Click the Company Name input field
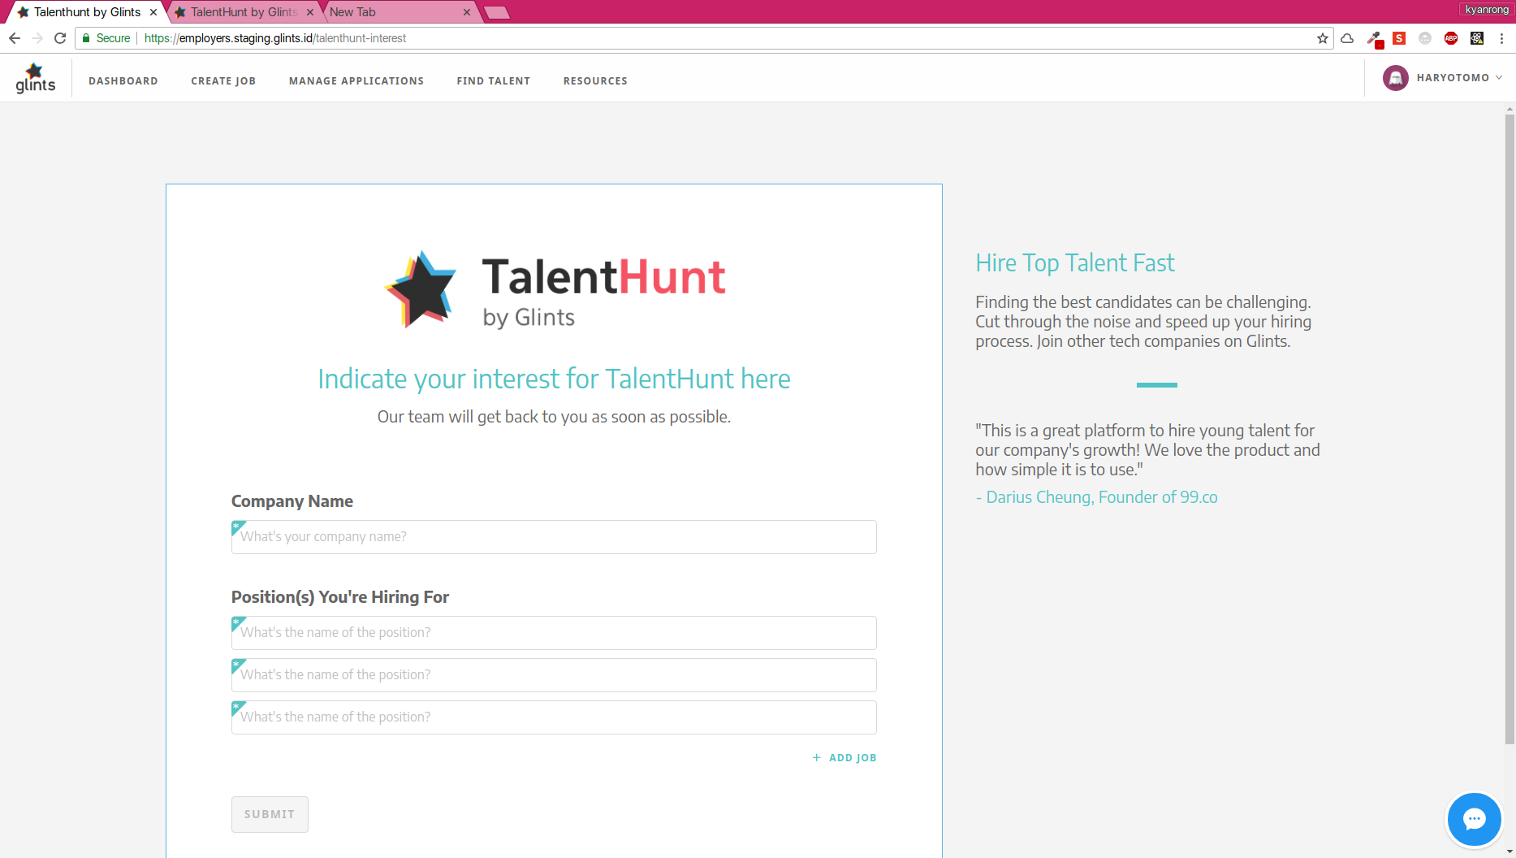The width and height of the screenshot is (1516, 858). pos(553,537)
